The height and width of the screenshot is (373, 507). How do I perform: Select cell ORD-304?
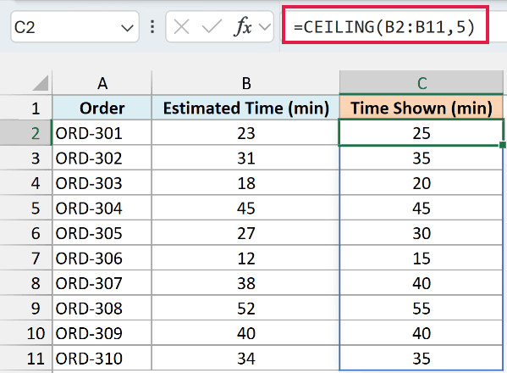point(102,208)
